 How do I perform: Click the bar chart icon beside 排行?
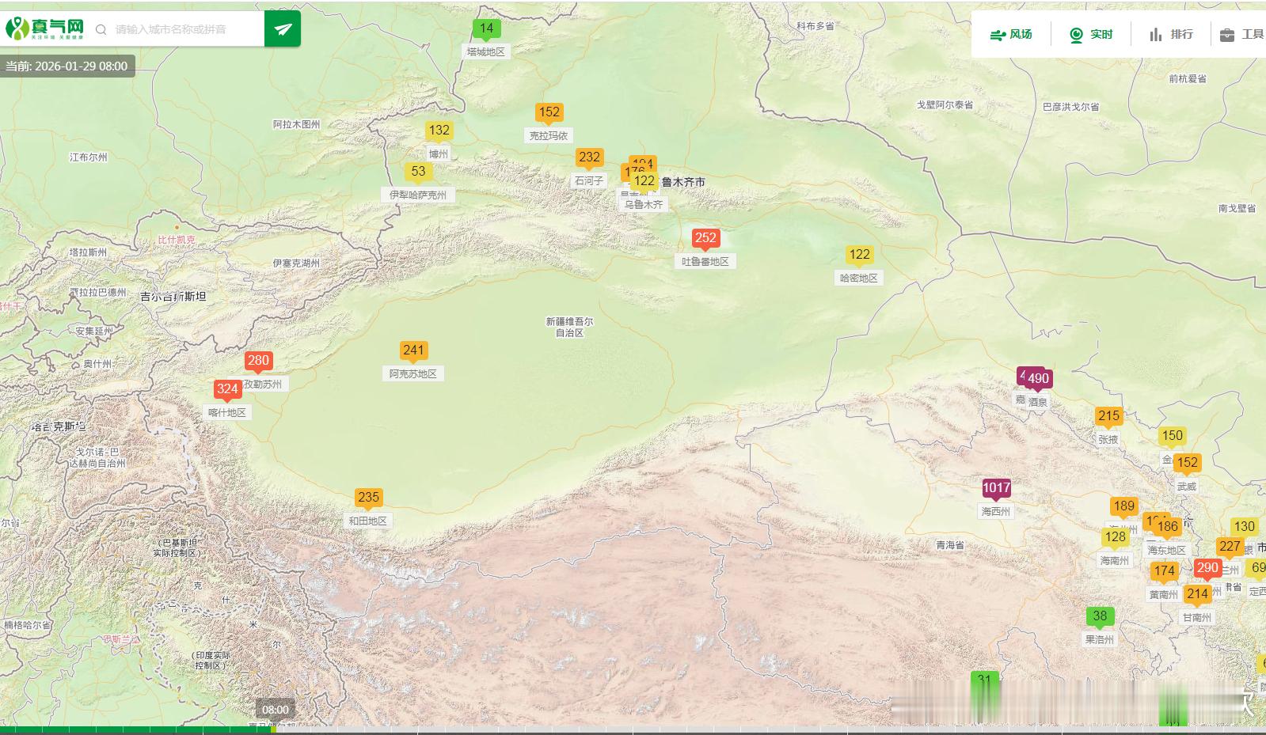coord(1156,35)
